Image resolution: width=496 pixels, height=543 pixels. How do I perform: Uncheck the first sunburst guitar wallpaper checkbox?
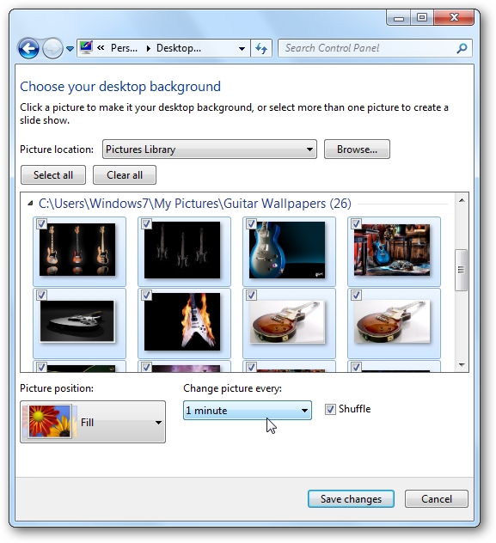tap(252, 295)
